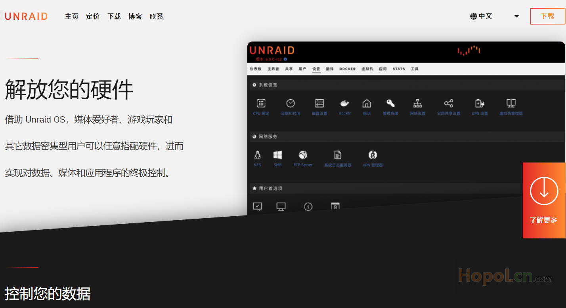The image size is (566, 308).
Task: Click the circled down-arrow icon
Action: [x=544, y=191]
